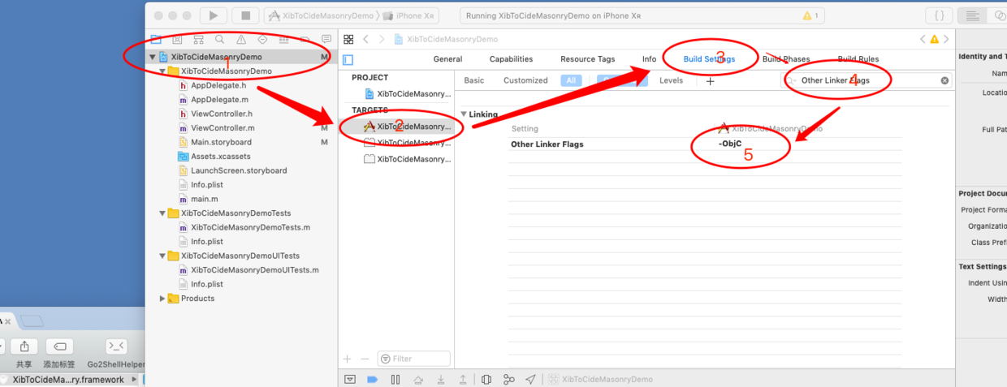Viewport: 1007px width, 387px height.
Task: Click Go2ShellHelper icon in Finder toolbar
Action: [116, 347]
